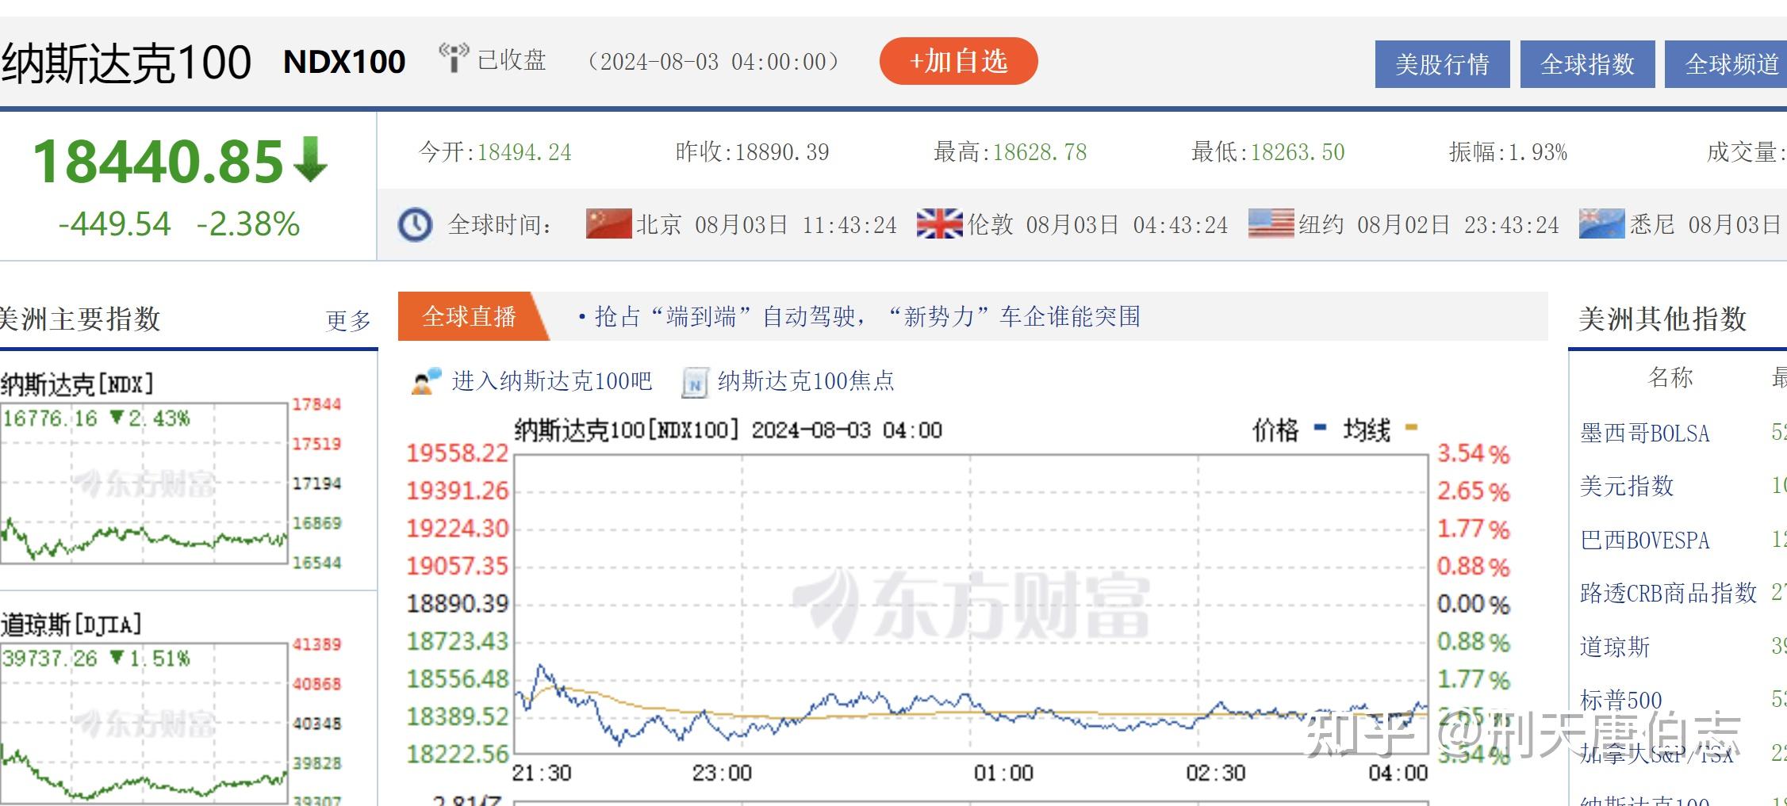The image size is (1787, 806).
Task: Open 巴西BOVESPA in the index list
Action: pyautogui.click(x=1644, y=541)
